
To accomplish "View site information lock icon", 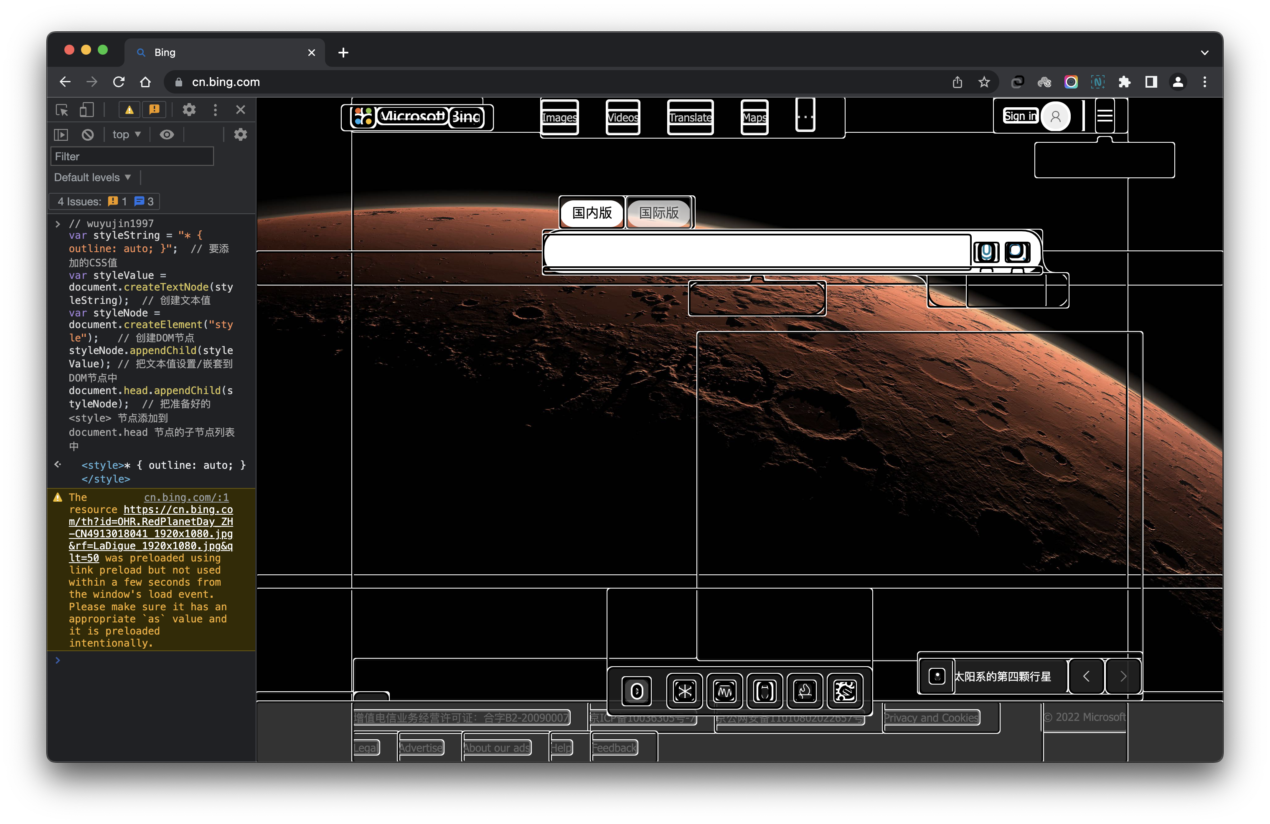I will click(x=179, y=82).
